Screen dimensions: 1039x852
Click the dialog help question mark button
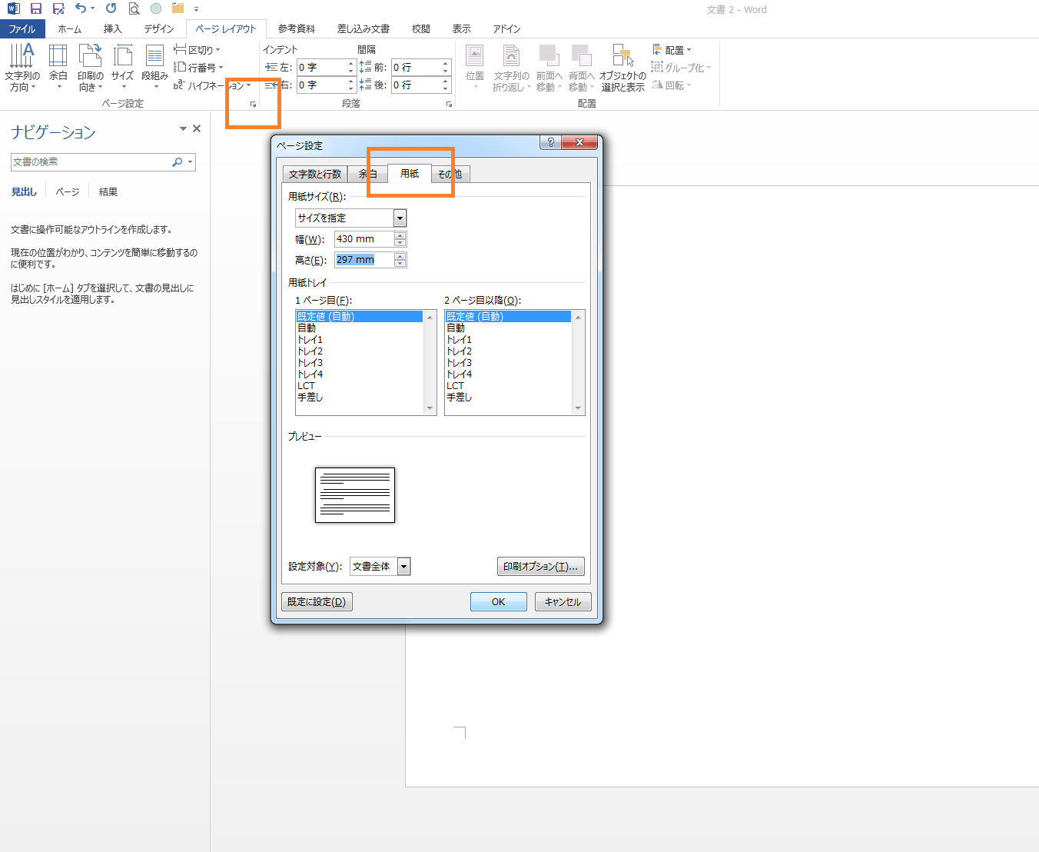(x=550, y=142)
